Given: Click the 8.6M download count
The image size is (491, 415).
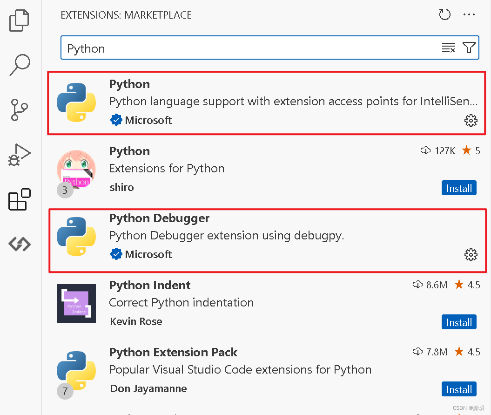Looking at the screenshot, I should click(x=430, y=285).
